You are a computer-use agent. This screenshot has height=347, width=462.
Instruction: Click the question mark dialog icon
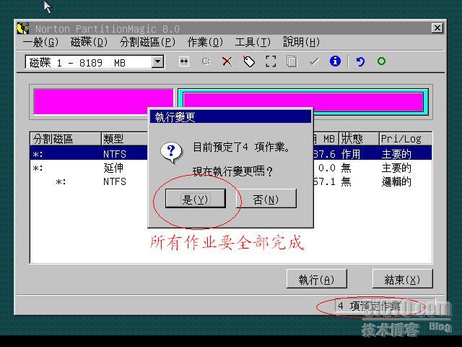coord(171,153)
